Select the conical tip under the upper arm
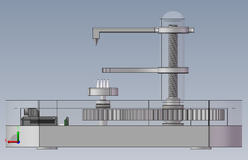 click(96, 42)
